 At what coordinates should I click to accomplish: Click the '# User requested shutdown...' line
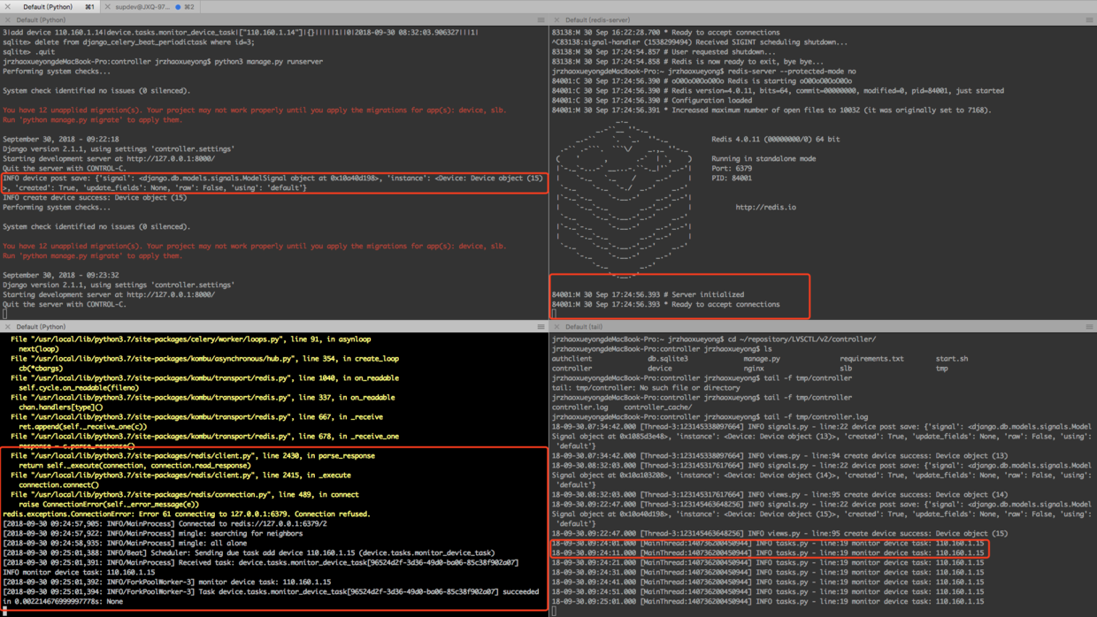pyautogui.click(x=664, y=51)
